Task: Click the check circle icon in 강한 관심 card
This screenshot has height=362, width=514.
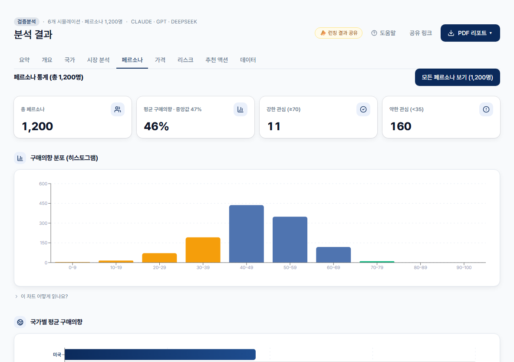Action: point(363,109)
